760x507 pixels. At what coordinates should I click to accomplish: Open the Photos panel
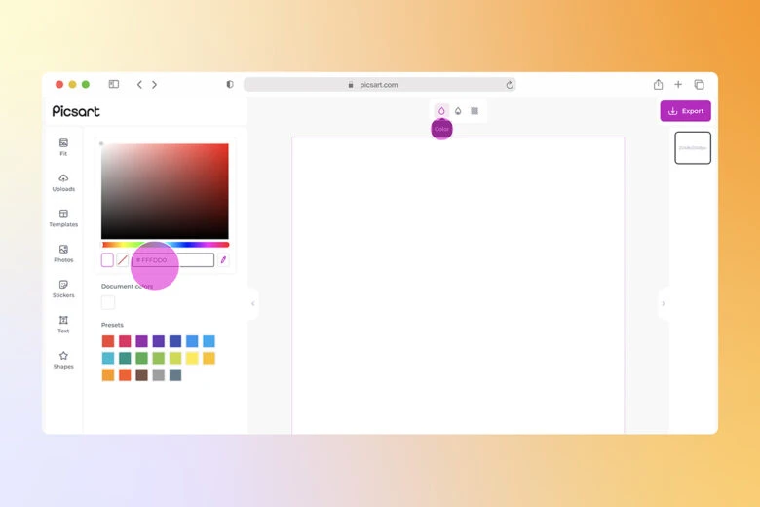63,253
